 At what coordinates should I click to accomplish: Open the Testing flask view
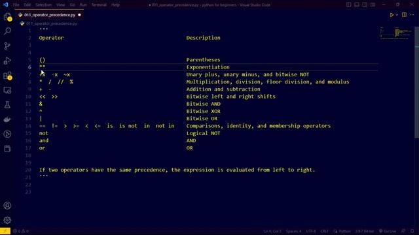click(7, 104)
